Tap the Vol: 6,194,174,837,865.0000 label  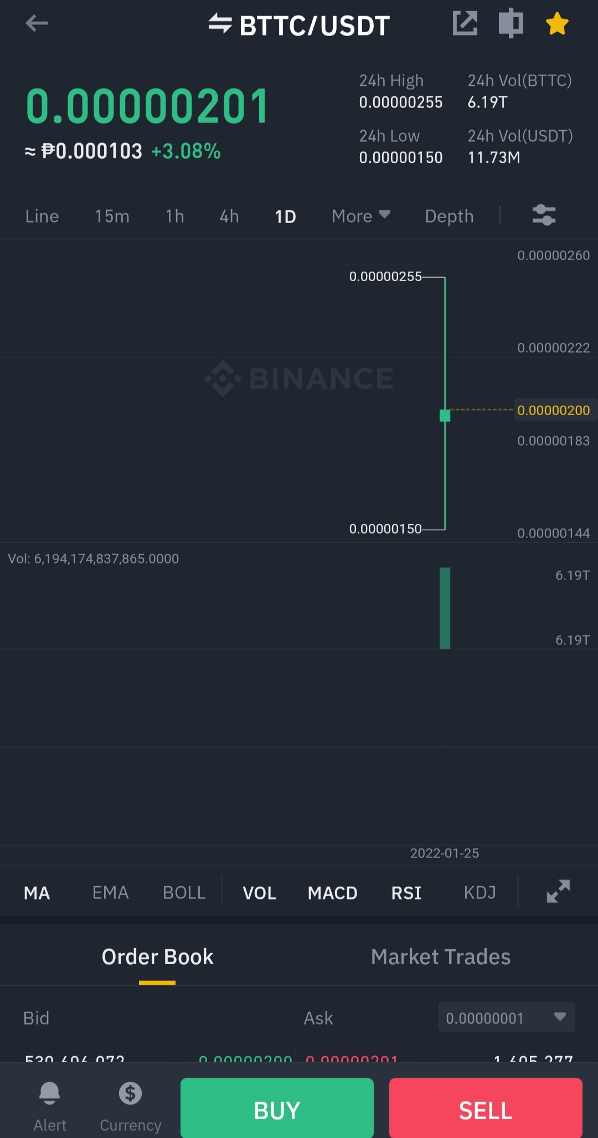point(93,558)
